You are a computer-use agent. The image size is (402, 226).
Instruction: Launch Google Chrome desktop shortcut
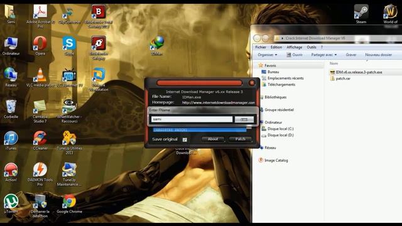pos(69,203)
